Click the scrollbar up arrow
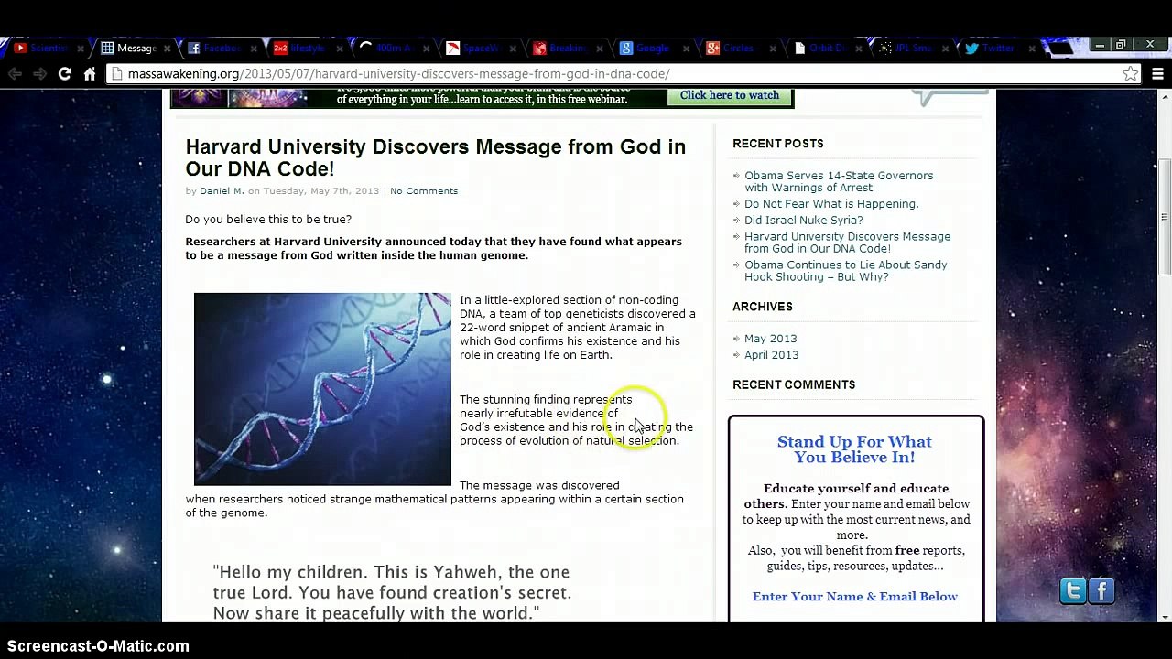 click(x=1165, y=96)
